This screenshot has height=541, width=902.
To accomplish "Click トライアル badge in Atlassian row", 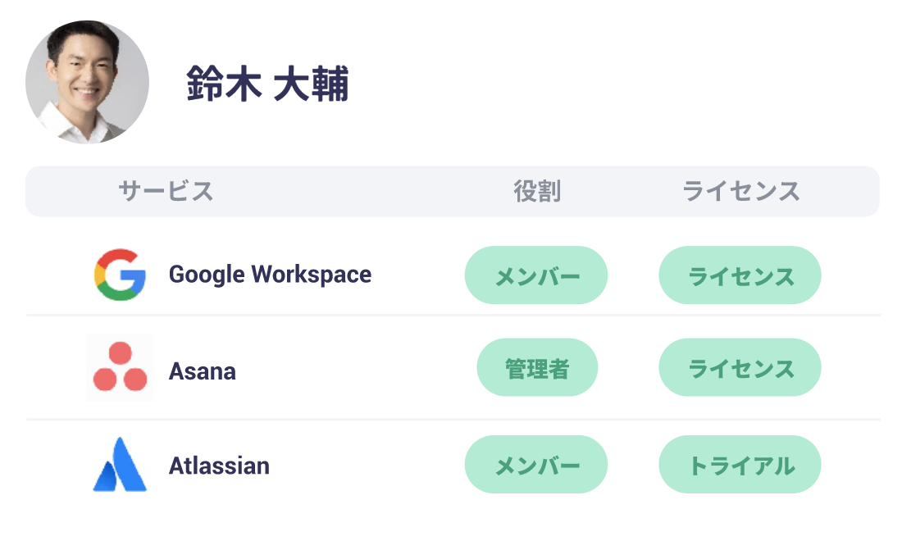I will coord(740,465).
